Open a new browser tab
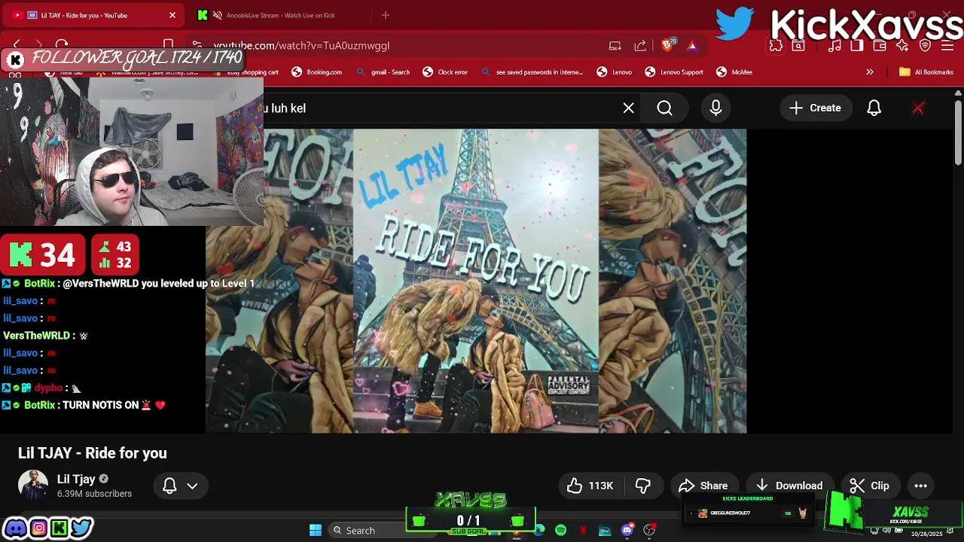The image size is (964, 542). pos(386,15)
